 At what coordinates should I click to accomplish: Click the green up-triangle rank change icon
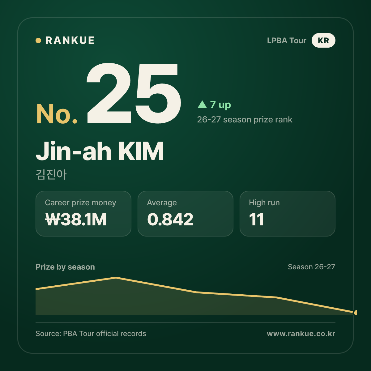coord(202,104)
